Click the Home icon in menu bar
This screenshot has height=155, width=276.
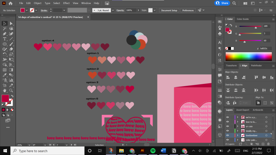click(11, 3)
